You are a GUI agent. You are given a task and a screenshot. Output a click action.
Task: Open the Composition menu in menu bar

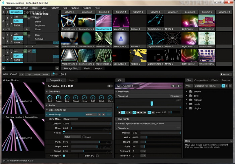[22, 8]
